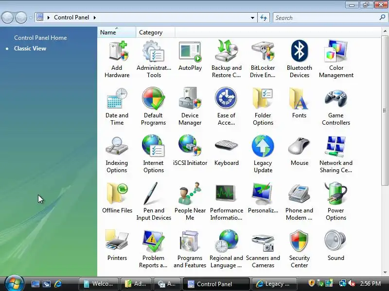Open Ease of Access Center
This screenshot has width=389, height=291.
click(x=226, y=107)
